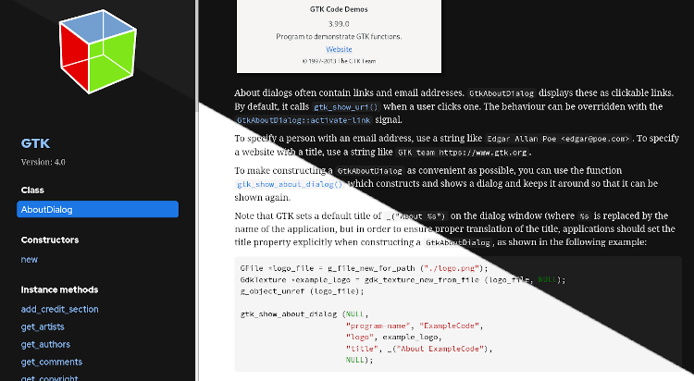Open add_credit_section method link

coord(60,309)
